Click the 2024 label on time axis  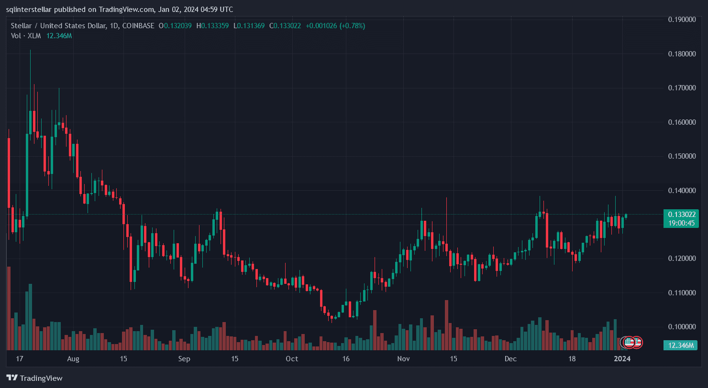pyautogui.click(x=622, y=358)
